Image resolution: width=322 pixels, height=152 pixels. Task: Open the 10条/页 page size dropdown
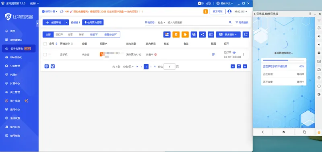[x=128, y=67]
